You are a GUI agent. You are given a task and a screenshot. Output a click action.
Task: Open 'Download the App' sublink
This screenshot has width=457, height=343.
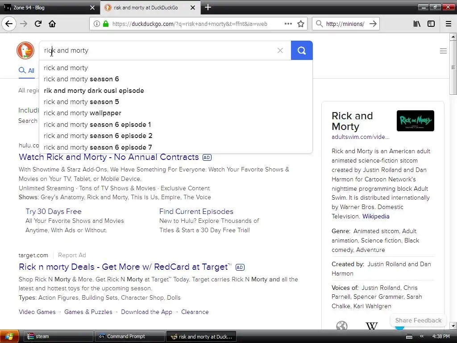coord(146,312)
